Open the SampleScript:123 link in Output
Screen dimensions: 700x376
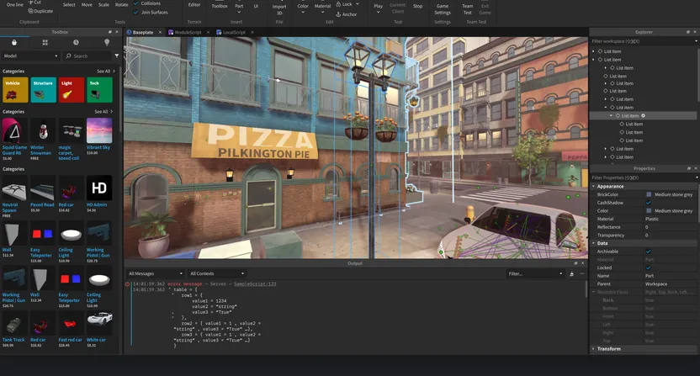(x=255, y=284)
